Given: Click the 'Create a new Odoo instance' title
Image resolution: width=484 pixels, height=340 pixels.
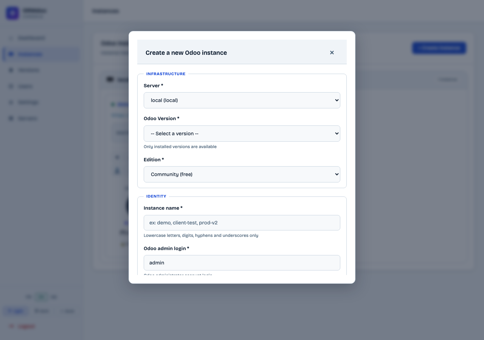Looking at the screenshot, I should (x=186, y=53).
